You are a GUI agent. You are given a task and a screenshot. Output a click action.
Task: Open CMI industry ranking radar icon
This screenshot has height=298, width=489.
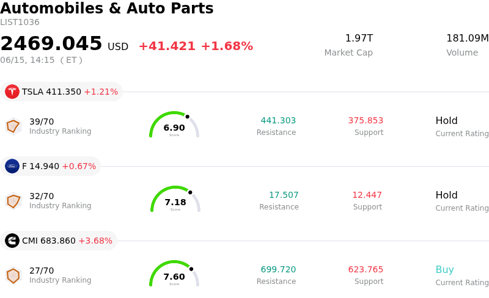(x=13, y=275)
